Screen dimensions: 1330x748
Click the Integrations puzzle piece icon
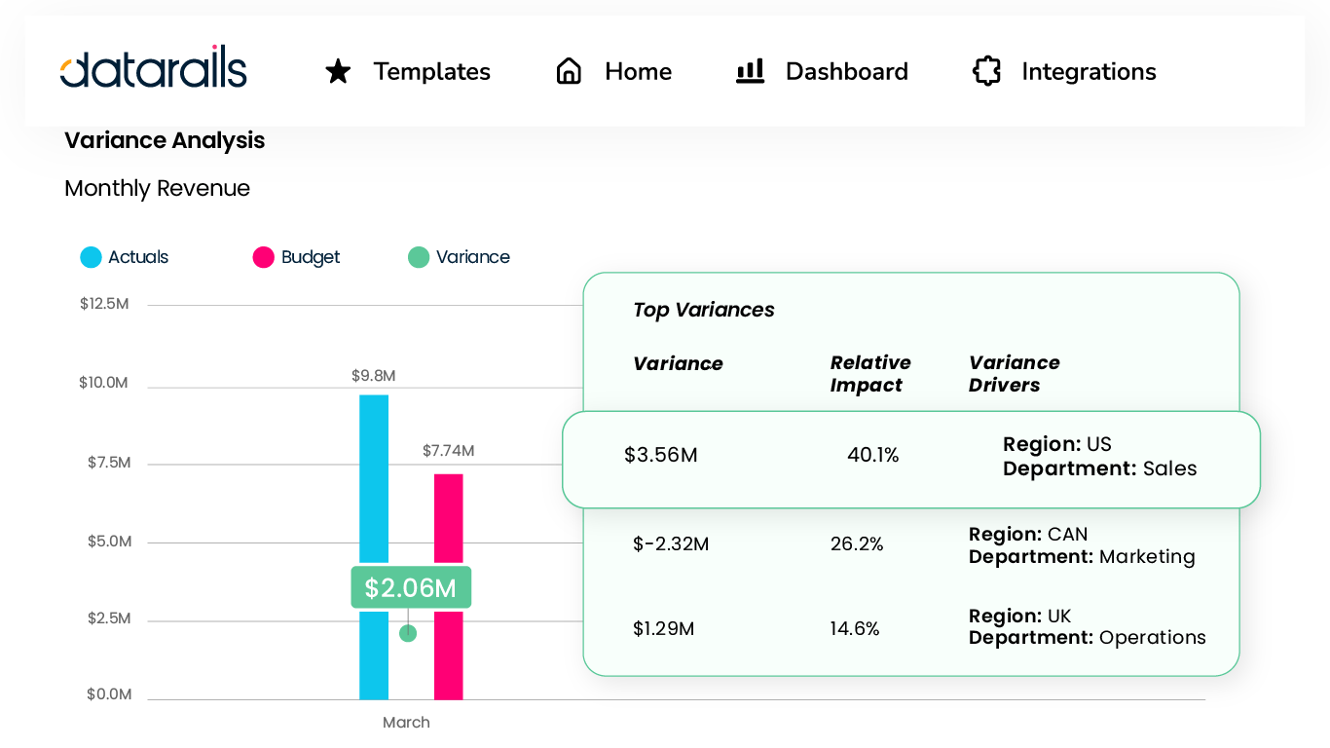986,71
